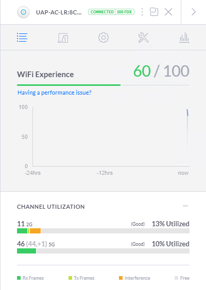Screen dimensions: 206x290
Task: Open the three-dot options menu
Action: (x=142, y=12)
